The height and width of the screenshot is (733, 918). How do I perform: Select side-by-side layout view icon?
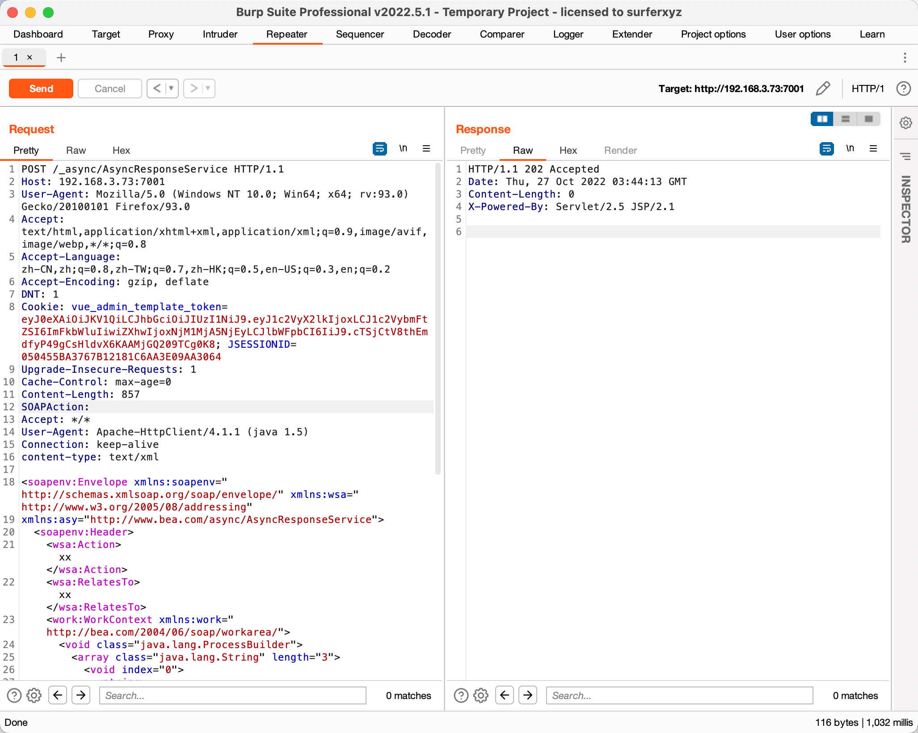(x=822, y=119)
